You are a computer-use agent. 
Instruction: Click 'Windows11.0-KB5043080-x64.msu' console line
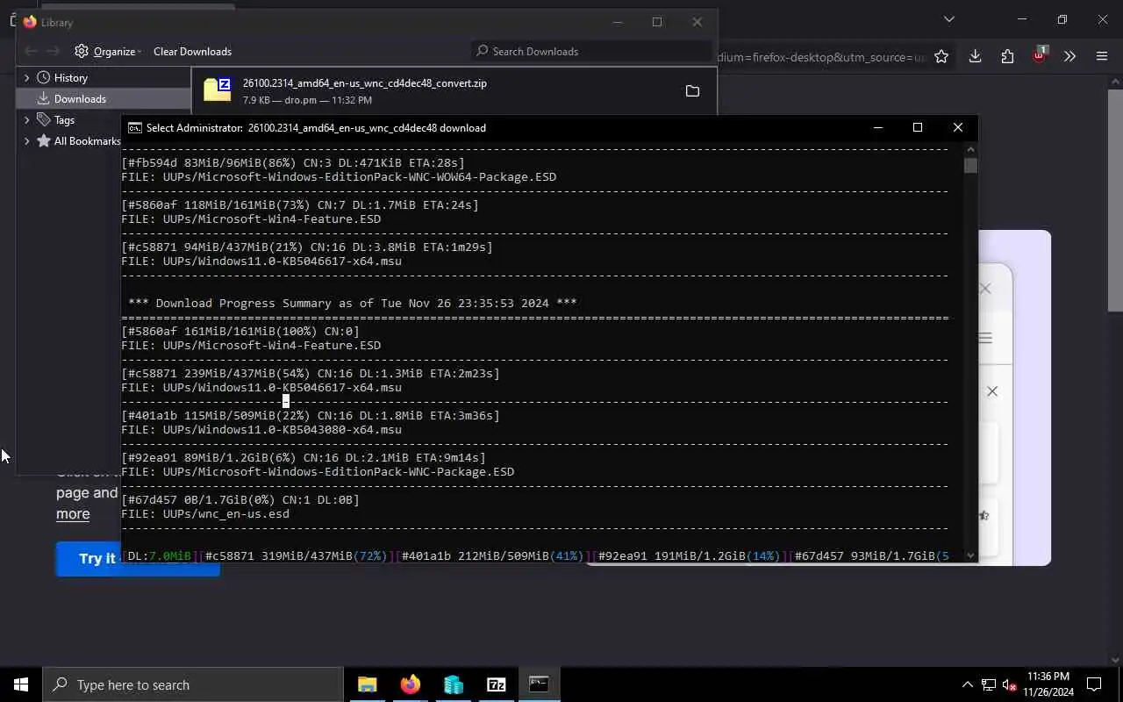pos(261,429)
